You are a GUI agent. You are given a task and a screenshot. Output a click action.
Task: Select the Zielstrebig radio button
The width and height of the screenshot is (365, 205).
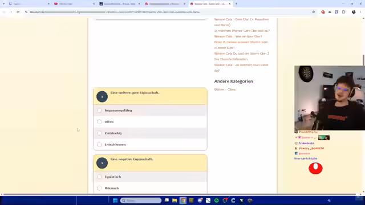point(99,133)
